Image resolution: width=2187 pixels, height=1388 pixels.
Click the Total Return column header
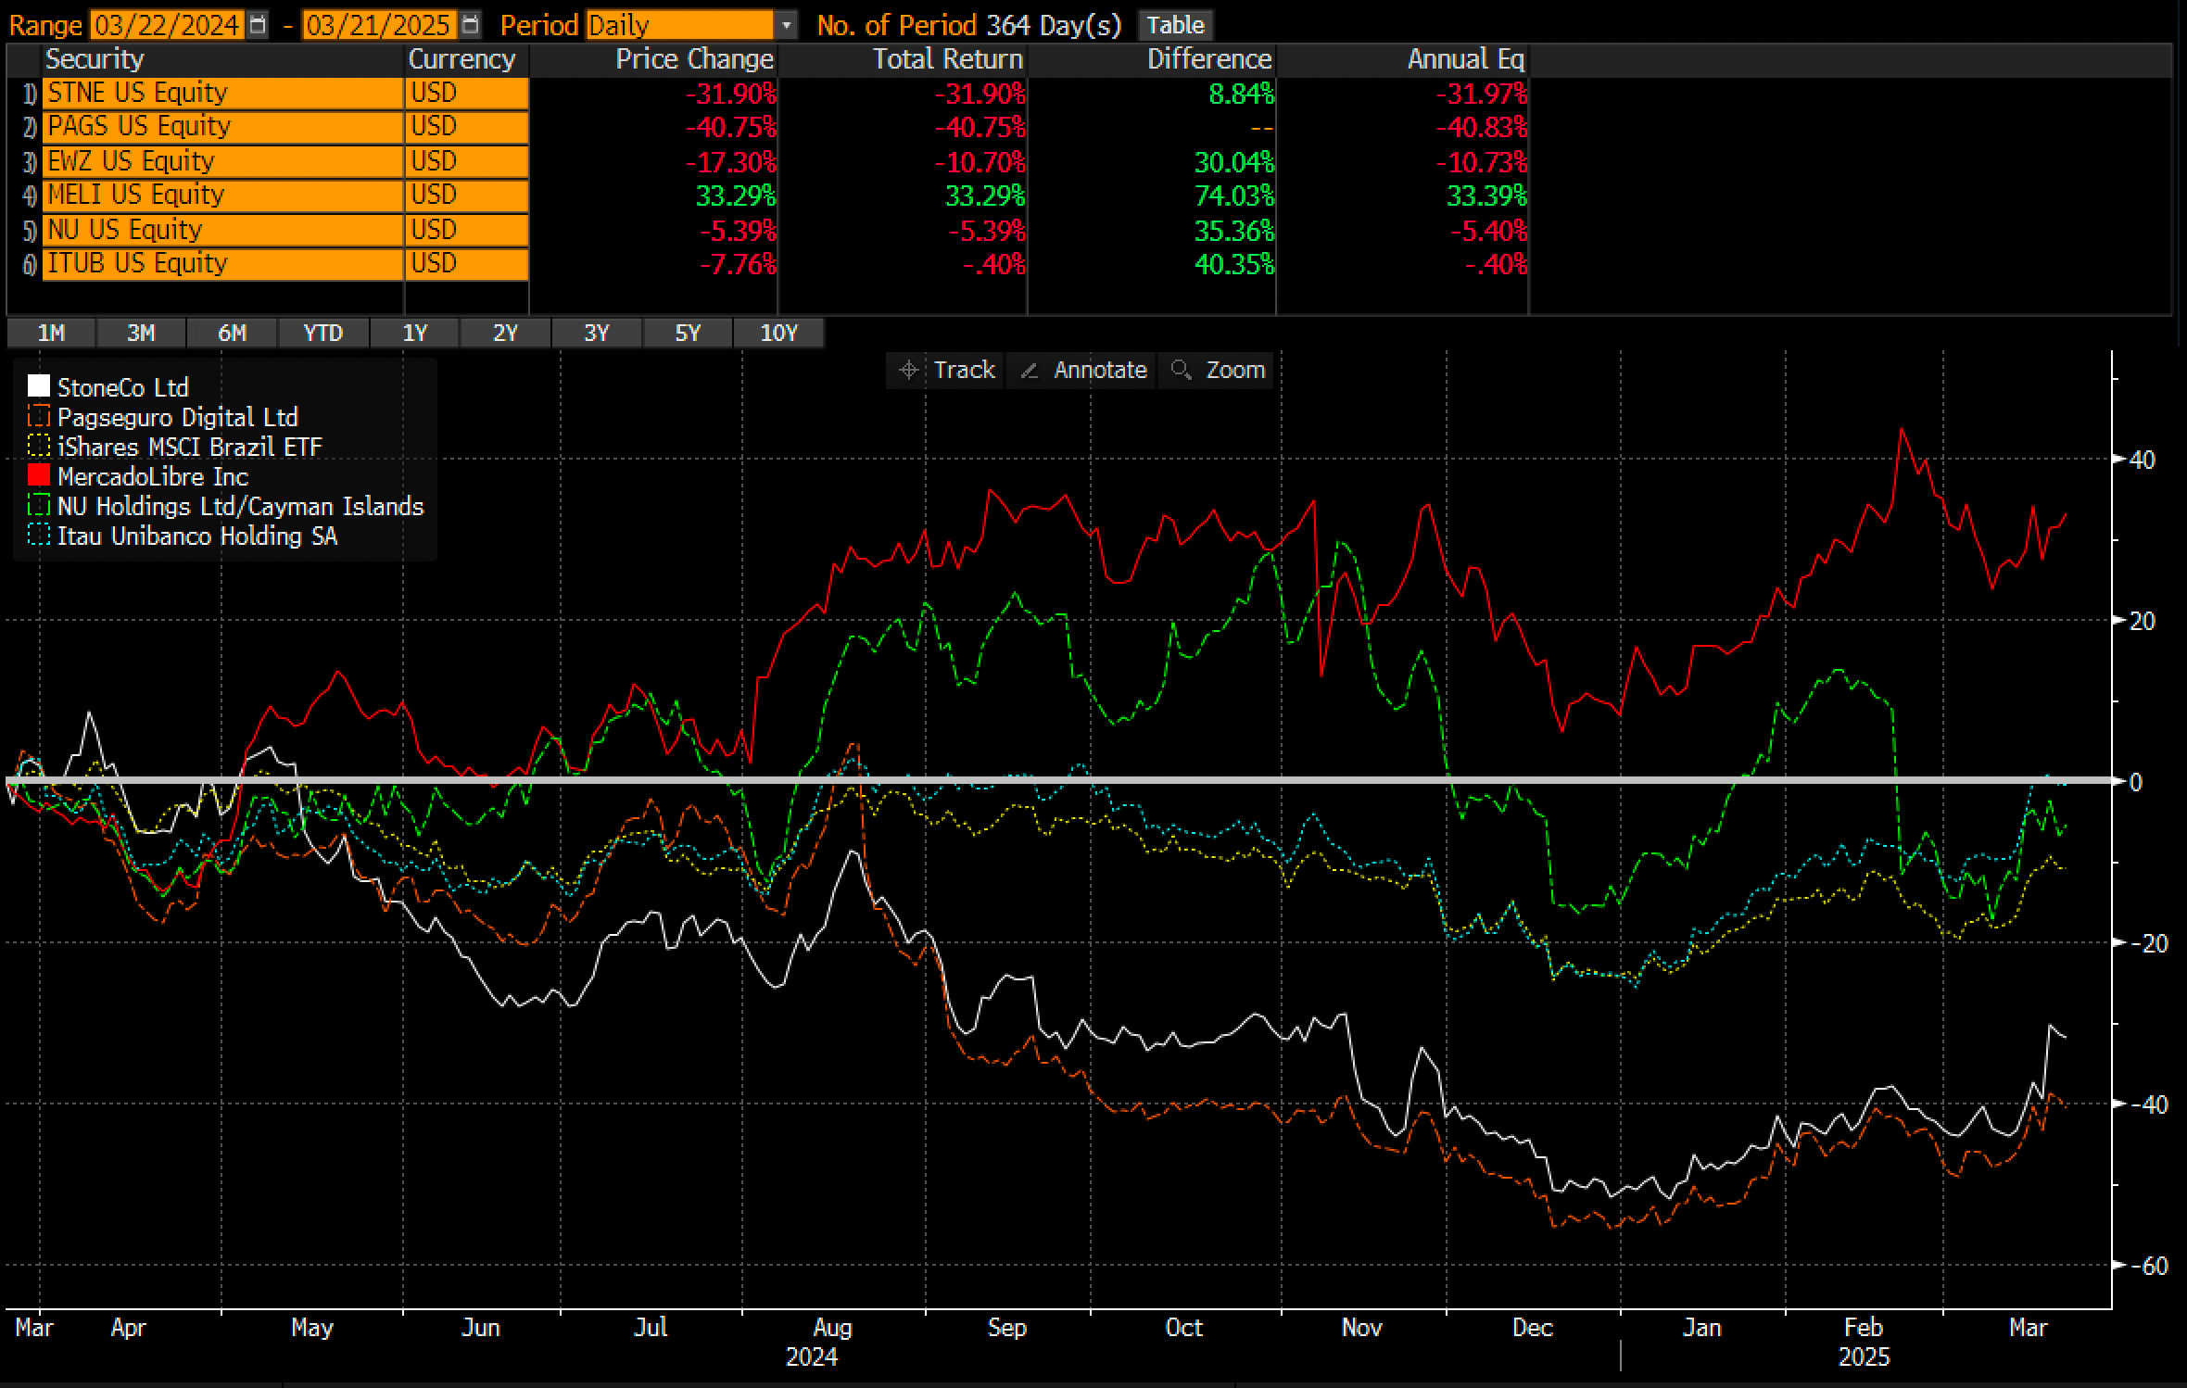pos(947,59)
